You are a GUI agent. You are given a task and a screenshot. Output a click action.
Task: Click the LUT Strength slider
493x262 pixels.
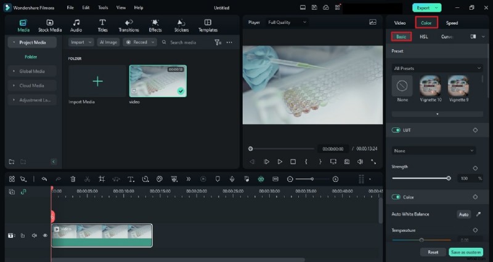tap(420, 178)
